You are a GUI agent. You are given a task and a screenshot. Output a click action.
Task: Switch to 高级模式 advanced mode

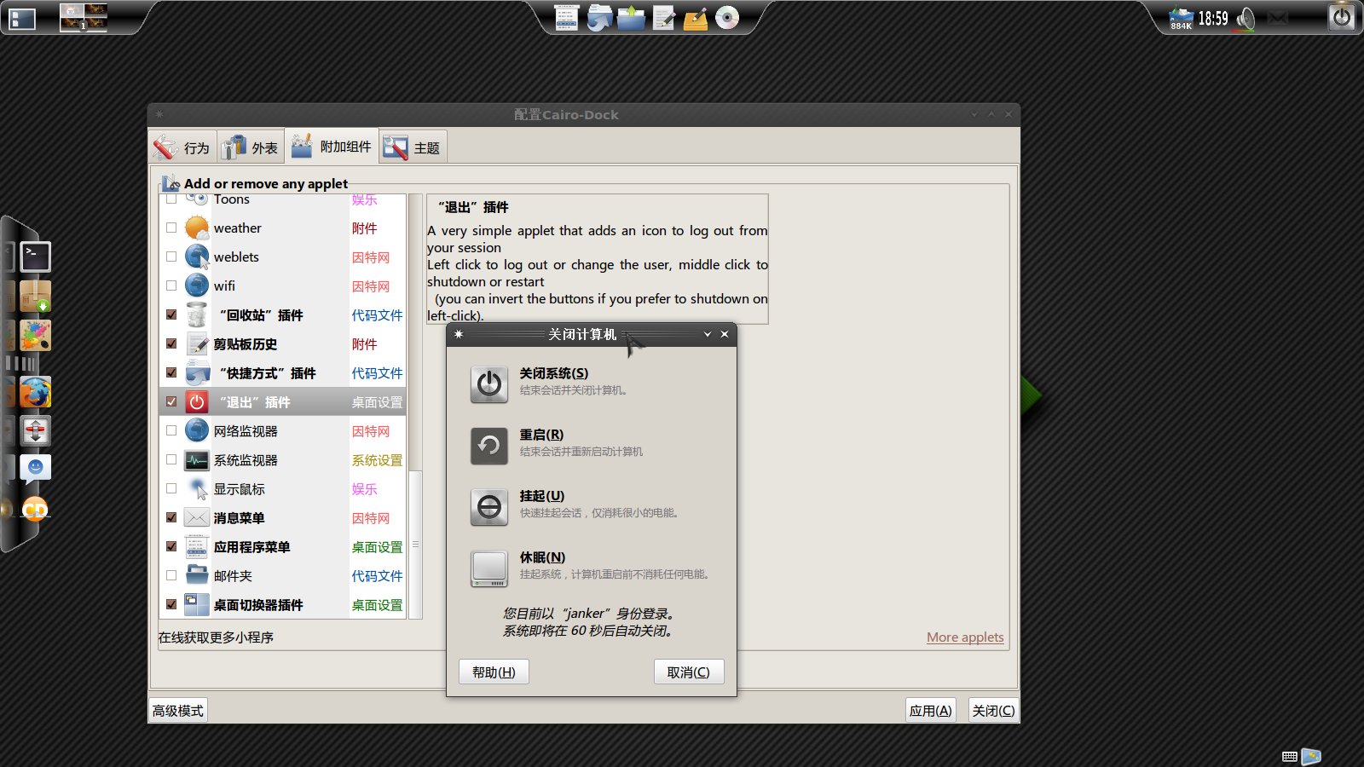pyautogui.click(x=178, y=710)
